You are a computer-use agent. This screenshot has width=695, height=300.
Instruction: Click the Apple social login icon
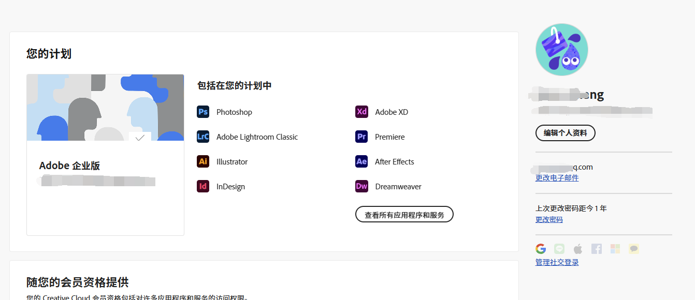point(578,249)
